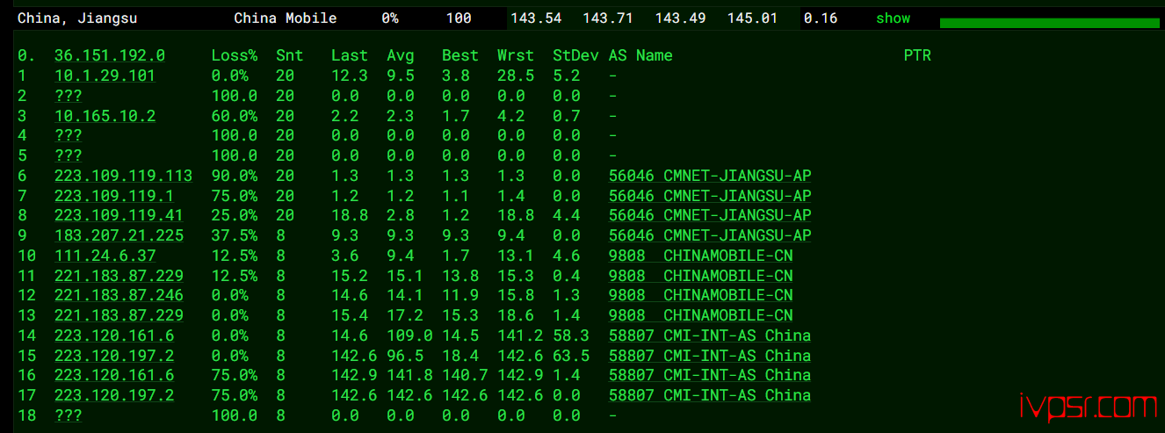Open the 36.151.192.0 hop 0 address
This screenshot has width=1165, height=433.
tap(109, 55)
